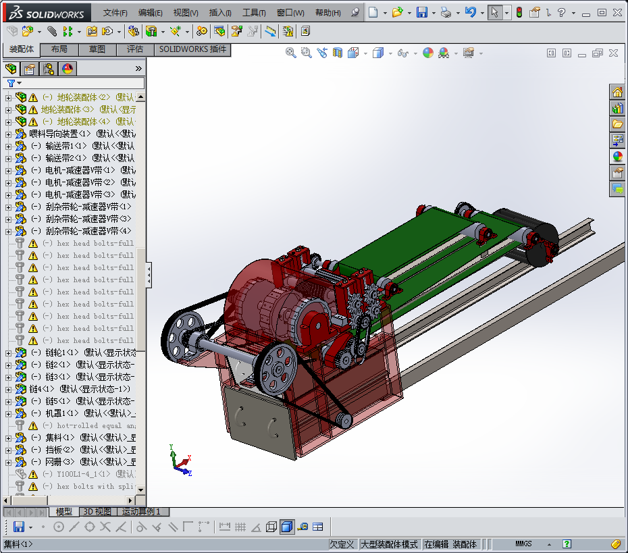628x553 pixels.
Task: Click the SolidWorks Resources home icon
Action: (617, 92)
